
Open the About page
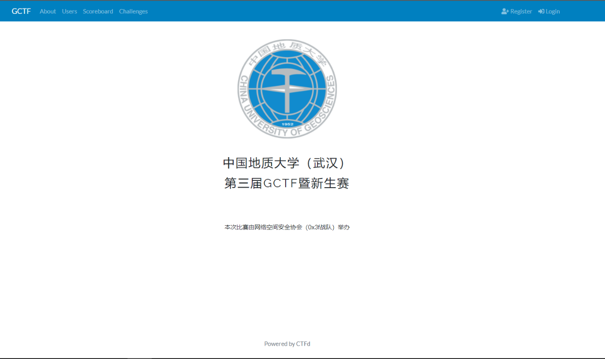(48, 11)
